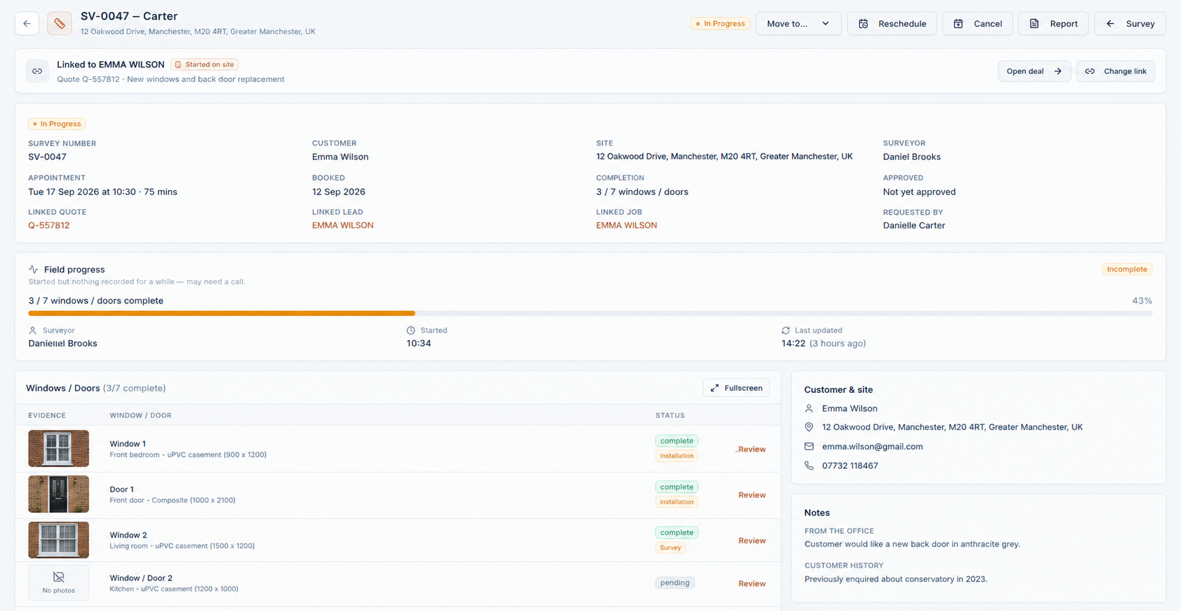The width and height of the screenshot is (1181, 611).
Task: Open the Report
Action: coord(1053,24)
